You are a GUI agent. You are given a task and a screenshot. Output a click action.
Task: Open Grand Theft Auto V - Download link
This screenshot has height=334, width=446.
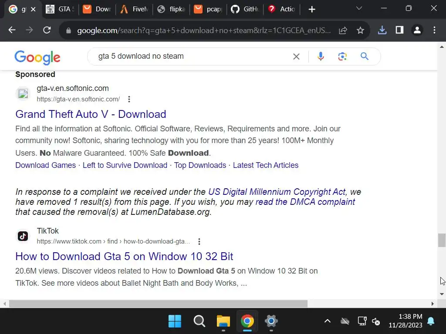coord(91,114)
